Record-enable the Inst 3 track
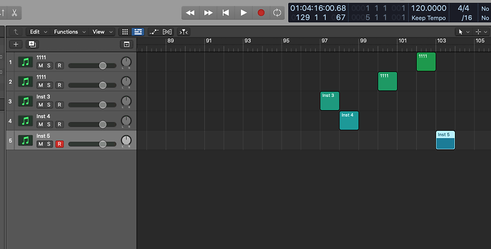The width and height of the screenshot is (491, 249). tap(59, 105)
